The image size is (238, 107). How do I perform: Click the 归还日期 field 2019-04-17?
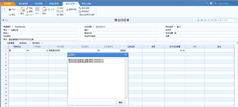(x=127, y=27)
